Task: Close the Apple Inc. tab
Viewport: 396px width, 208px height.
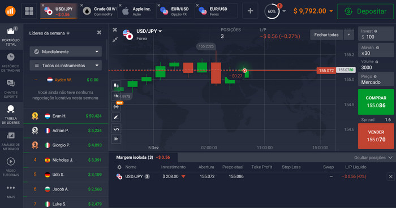Action: (120, 5)
